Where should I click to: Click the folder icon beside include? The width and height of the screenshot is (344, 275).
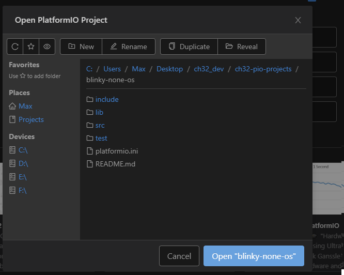pos(90,99)
